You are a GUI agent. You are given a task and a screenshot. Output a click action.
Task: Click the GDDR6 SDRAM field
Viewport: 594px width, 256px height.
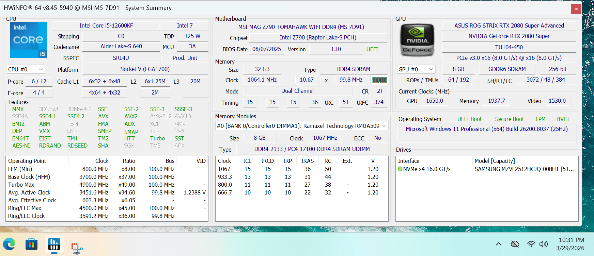pos(507,69)
